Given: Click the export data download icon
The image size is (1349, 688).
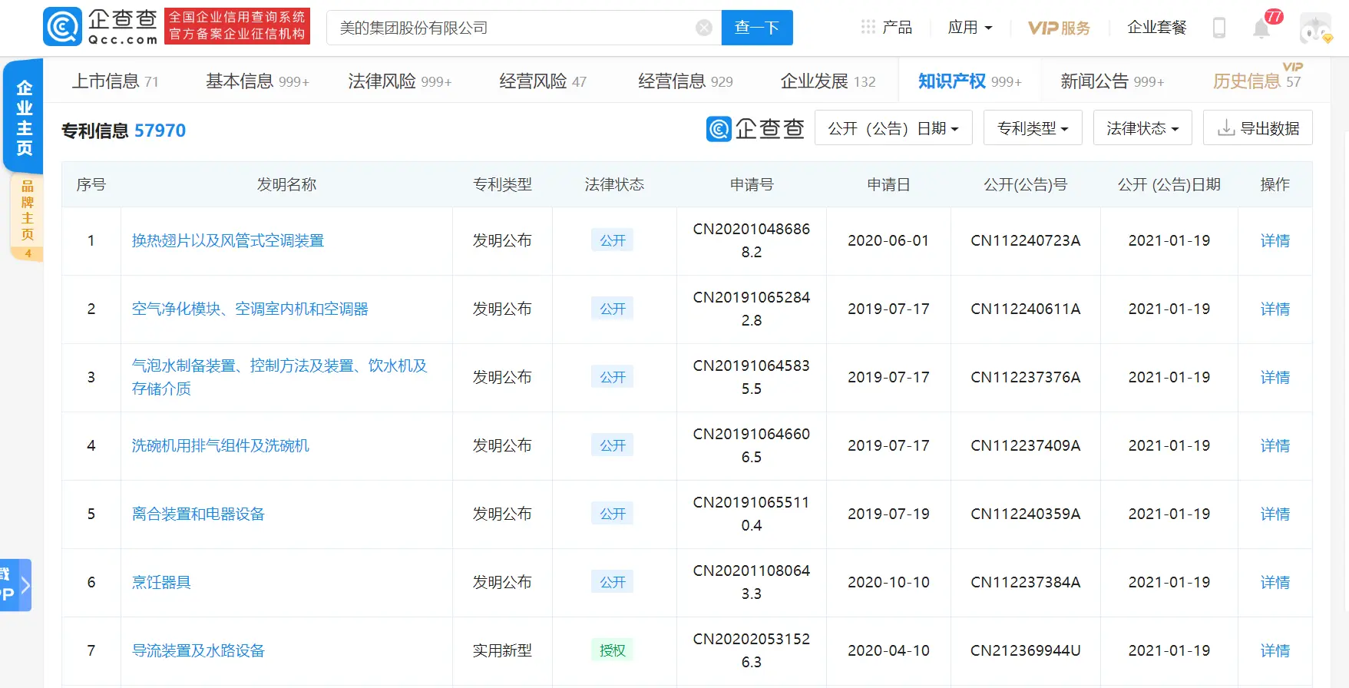Looking at the screenshot, I should click(1226, 128).
